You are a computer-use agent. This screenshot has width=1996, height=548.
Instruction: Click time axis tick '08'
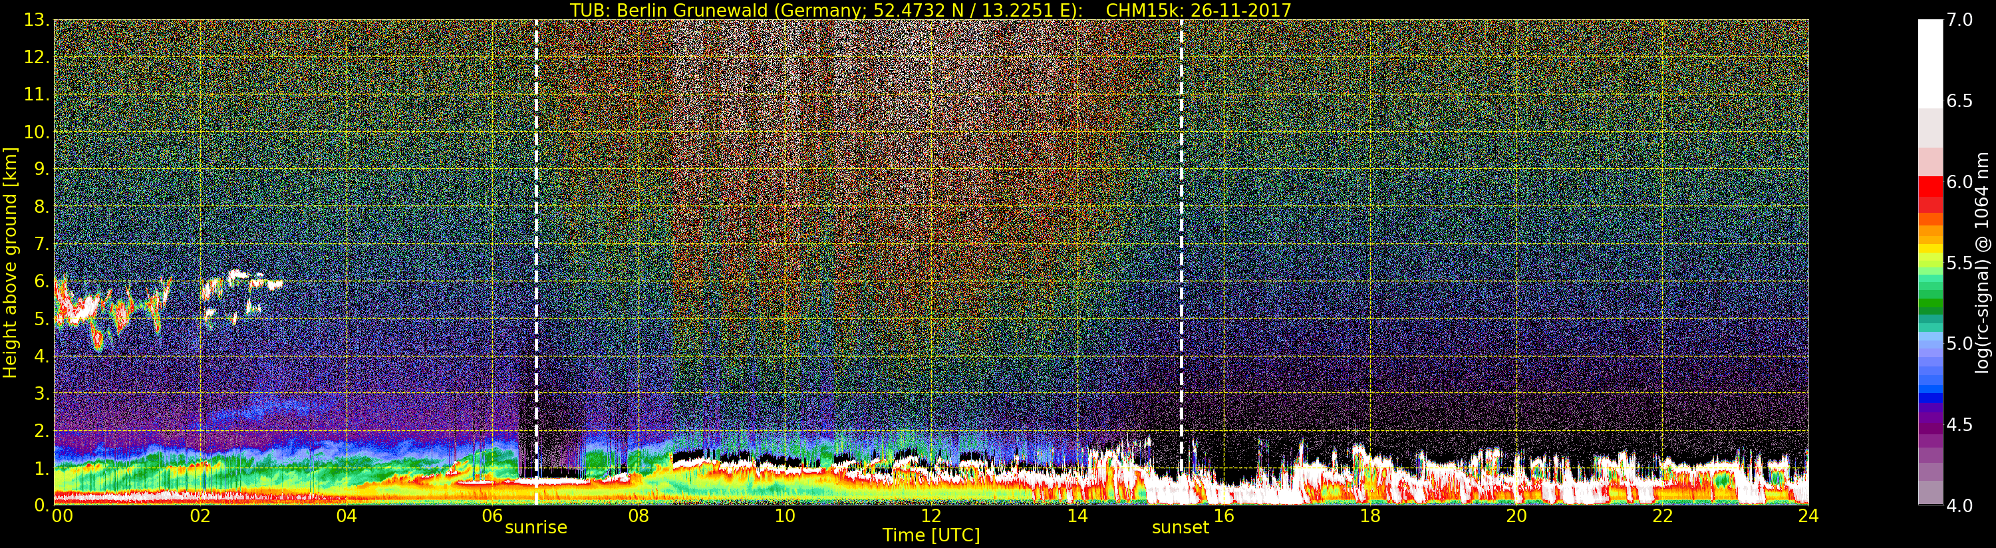tap(639, 515)
